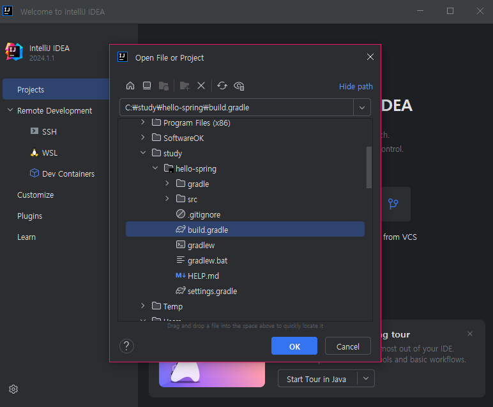Viewport: 493px width, 407px height.
Task: Click the Dev Containers cube icon
Action: (x=34, y=173)
